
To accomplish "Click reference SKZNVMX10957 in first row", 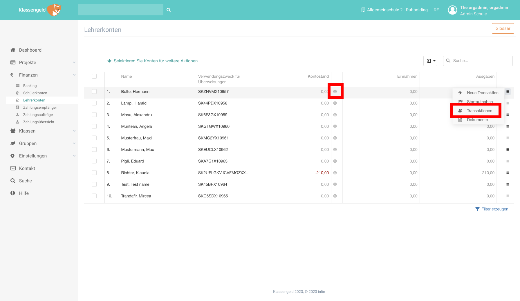I will (213, 92).
